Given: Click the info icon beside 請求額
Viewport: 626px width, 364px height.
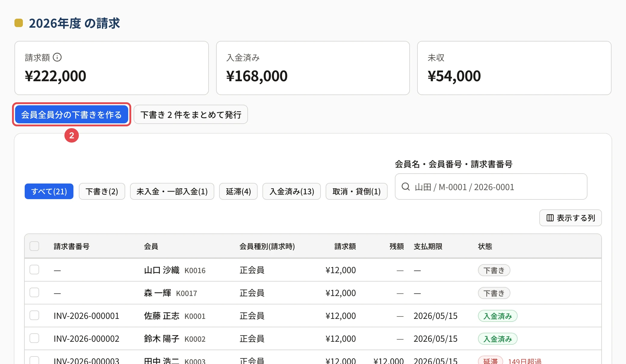Looking at the screenshot, I should tap(57, 57).
